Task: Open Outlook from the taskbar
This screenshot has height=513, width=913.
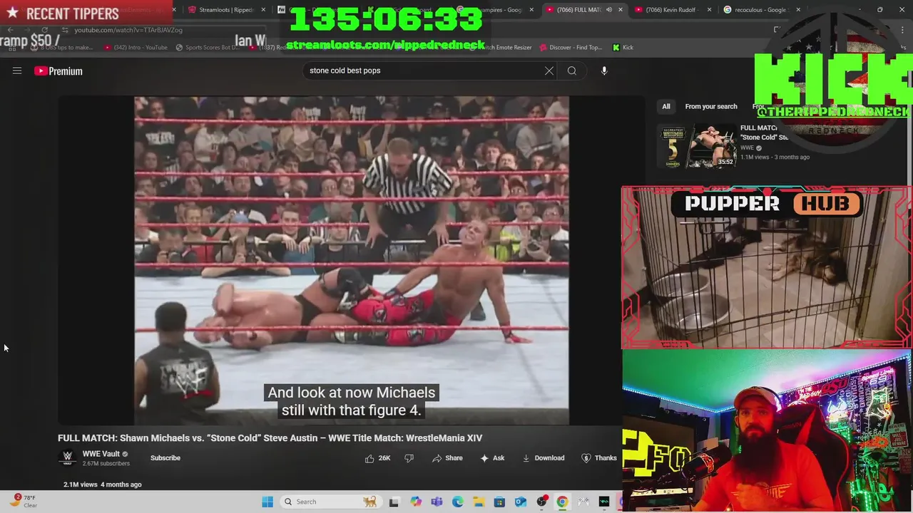Action: [x=521, y=502]
